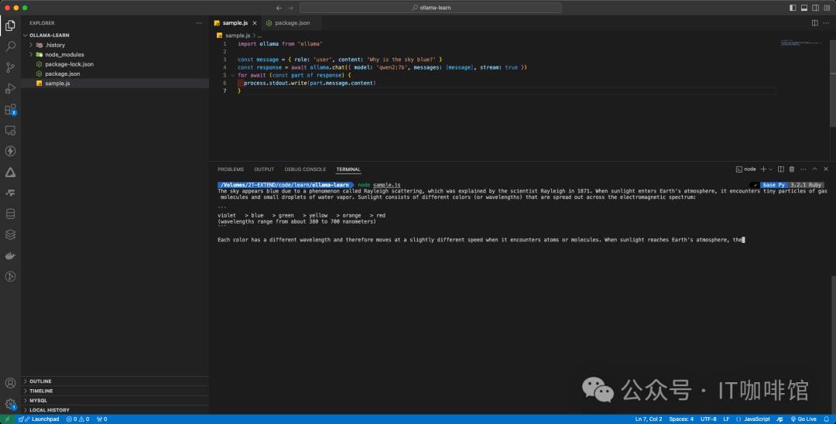
Task: Open the customize layout button
Action: click(x=827, y=8)
